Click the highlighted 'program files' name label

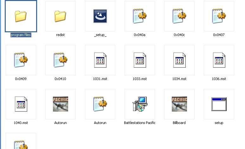pos(21,35)
